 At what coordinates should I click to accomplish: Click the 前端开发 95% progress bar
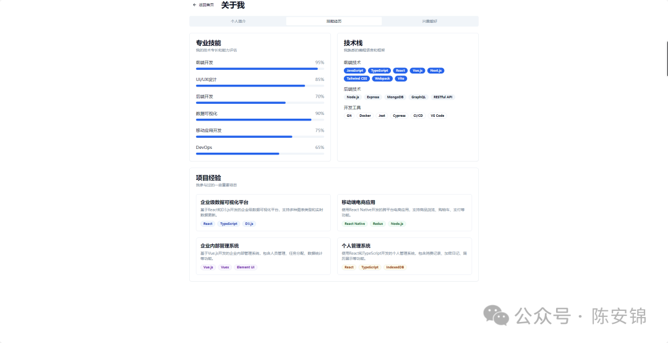260,69
